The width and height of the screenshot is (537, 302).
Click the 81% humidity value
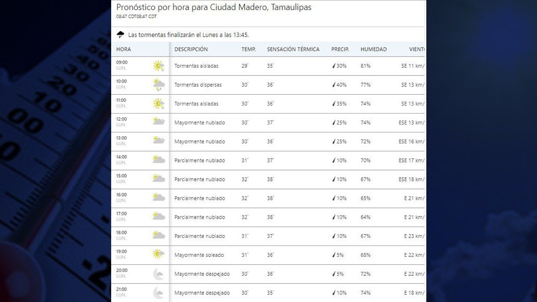[x=366, y=66]
